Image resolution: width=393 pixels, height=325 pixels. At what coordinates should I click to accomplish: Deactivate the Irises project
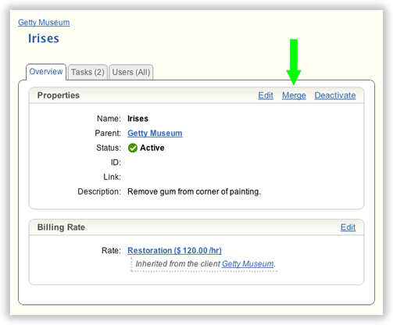click(x=335, y=95)
